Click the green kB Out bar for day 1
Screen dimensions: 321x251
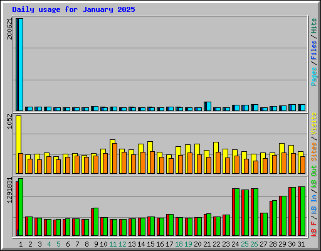(x=21, y=207)
